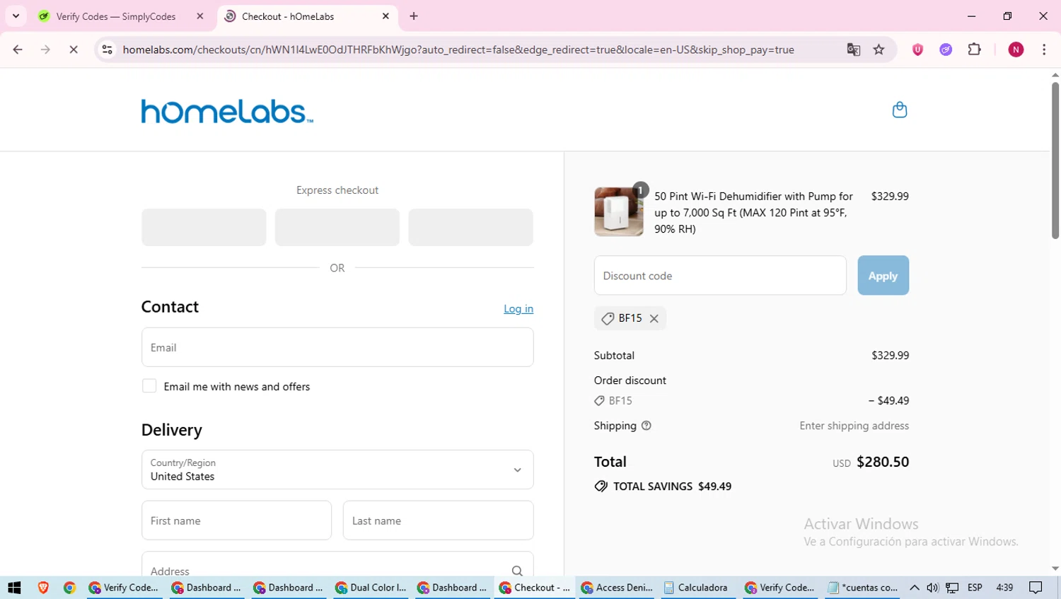Viewport: 1061px width, 599px height.
Task: Click the Apply discount button
Action: (x=883, y=276)
